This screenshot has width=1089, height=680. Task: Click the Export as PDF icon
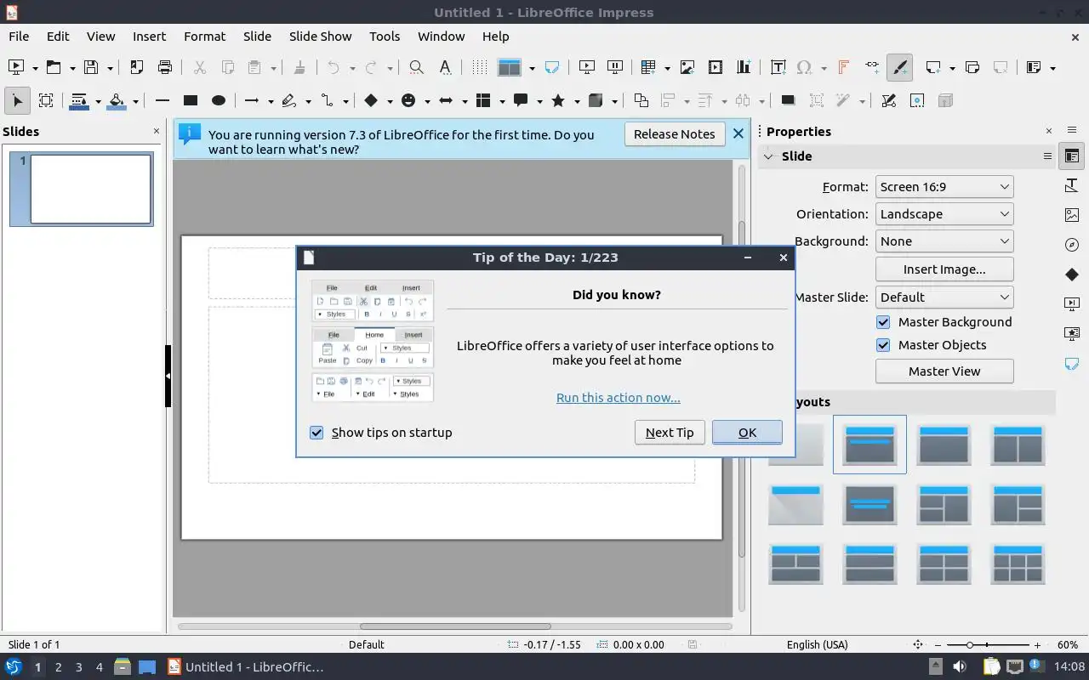136,67
